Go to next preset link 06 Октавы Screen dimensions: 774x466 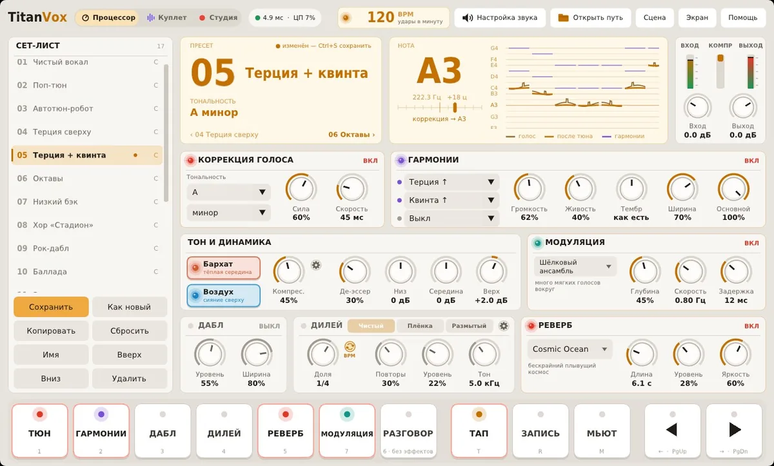352,135
